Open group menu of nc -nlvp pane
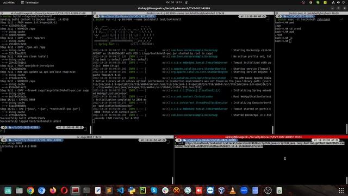 click(2, 137)
